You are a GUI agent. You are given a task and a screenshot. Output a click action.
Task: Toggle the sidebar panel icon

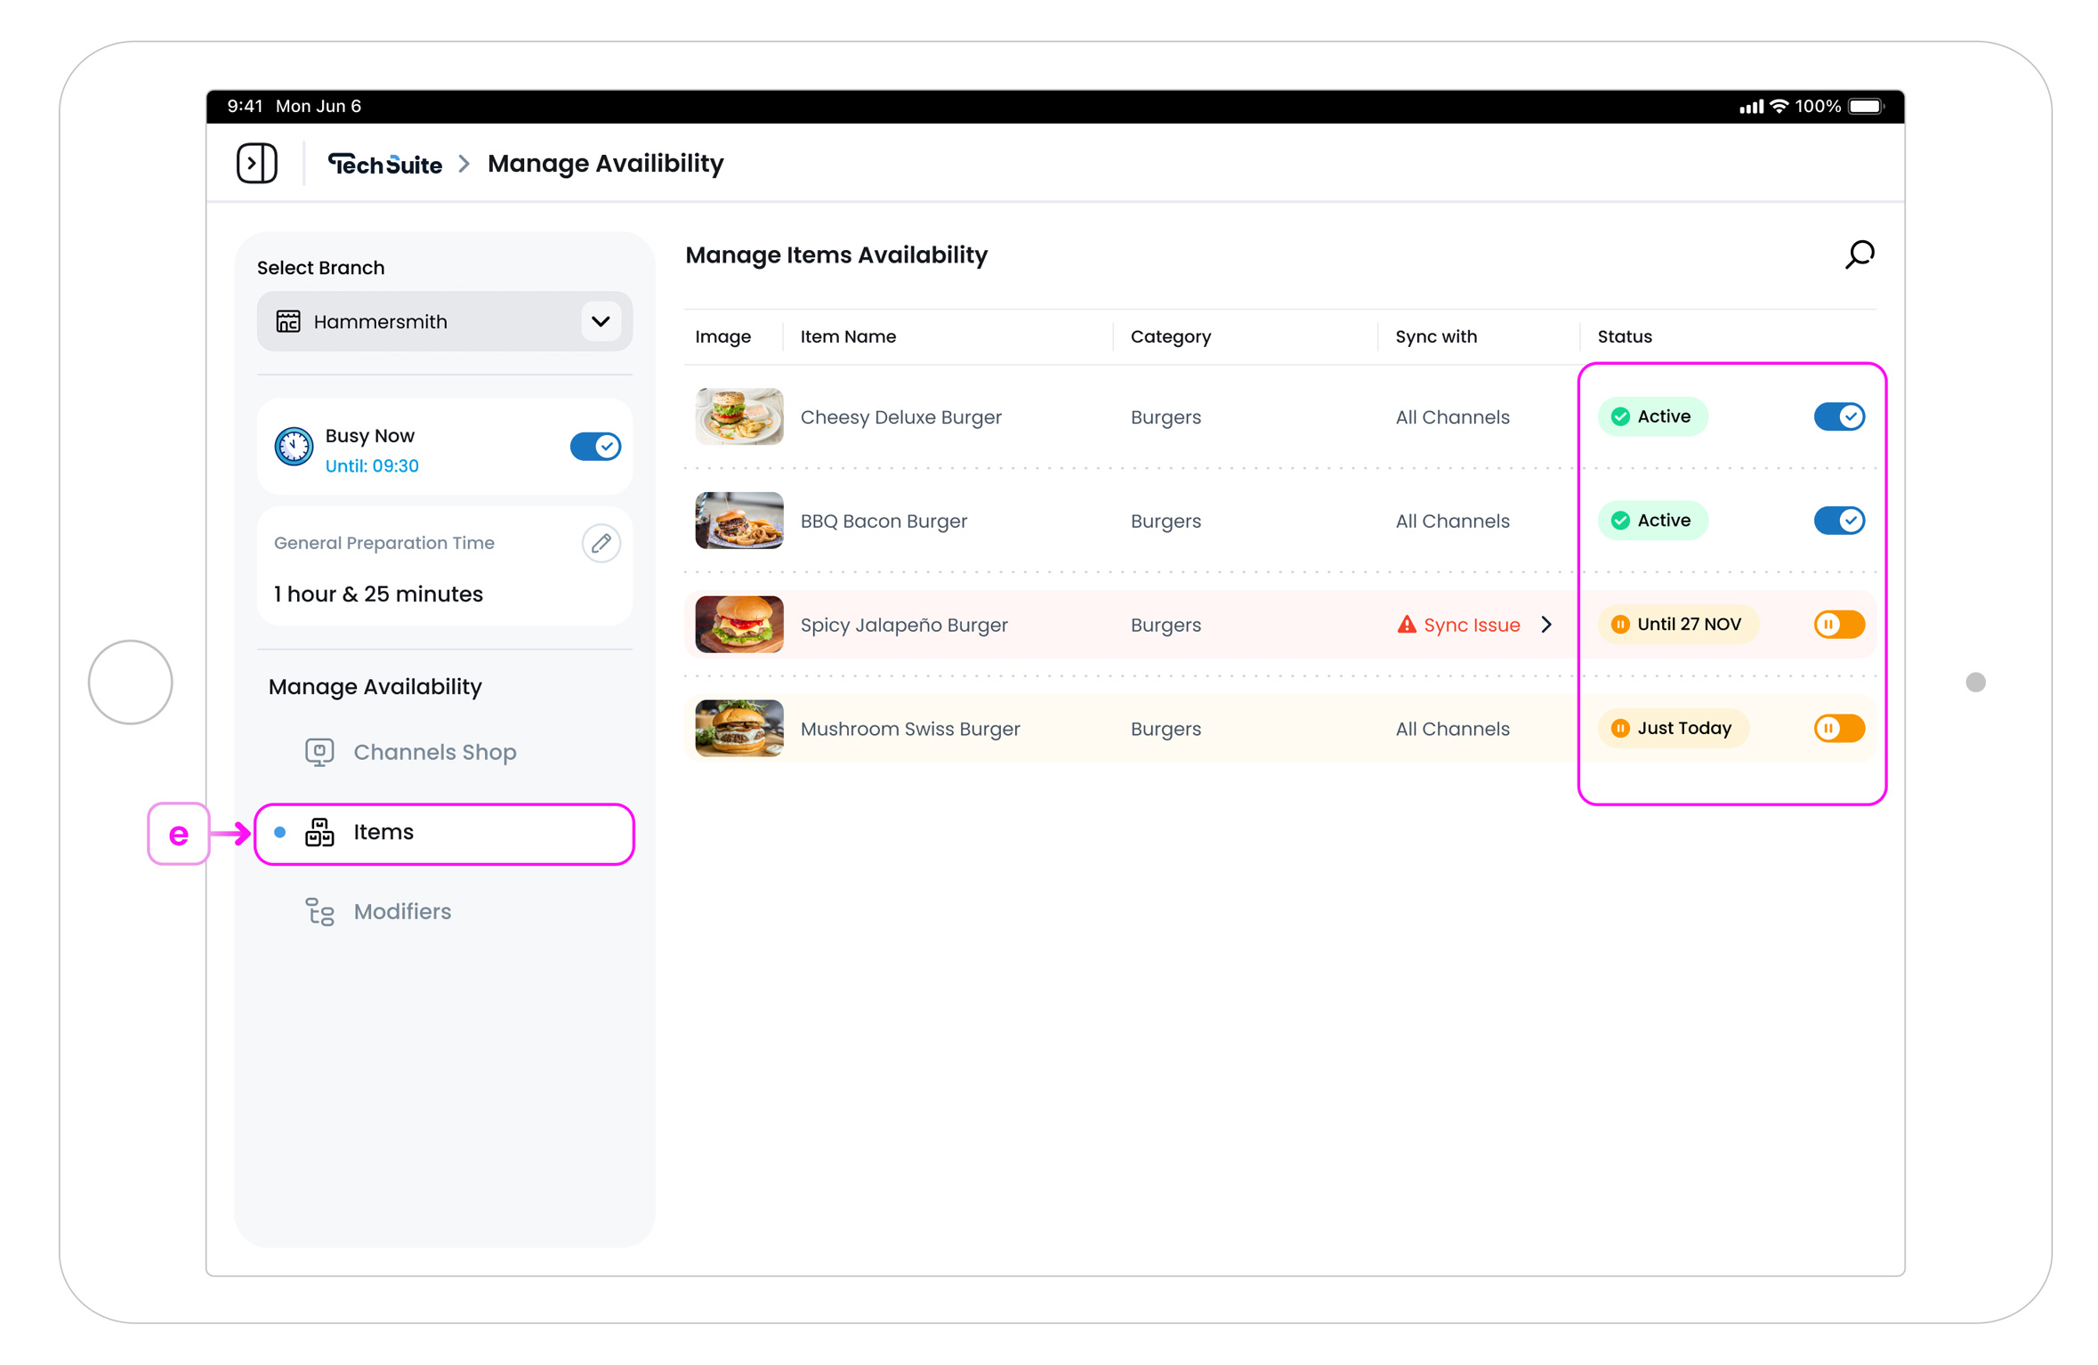point(256,164)
